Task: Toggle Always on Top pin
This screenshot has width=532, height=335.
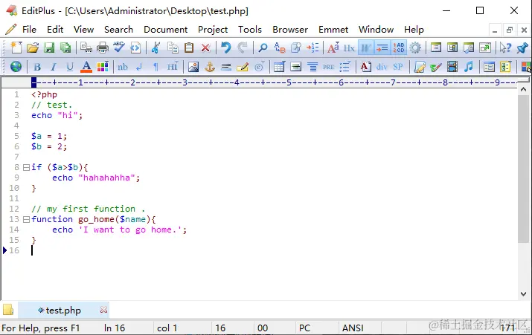Action: [x=522, y=48]
